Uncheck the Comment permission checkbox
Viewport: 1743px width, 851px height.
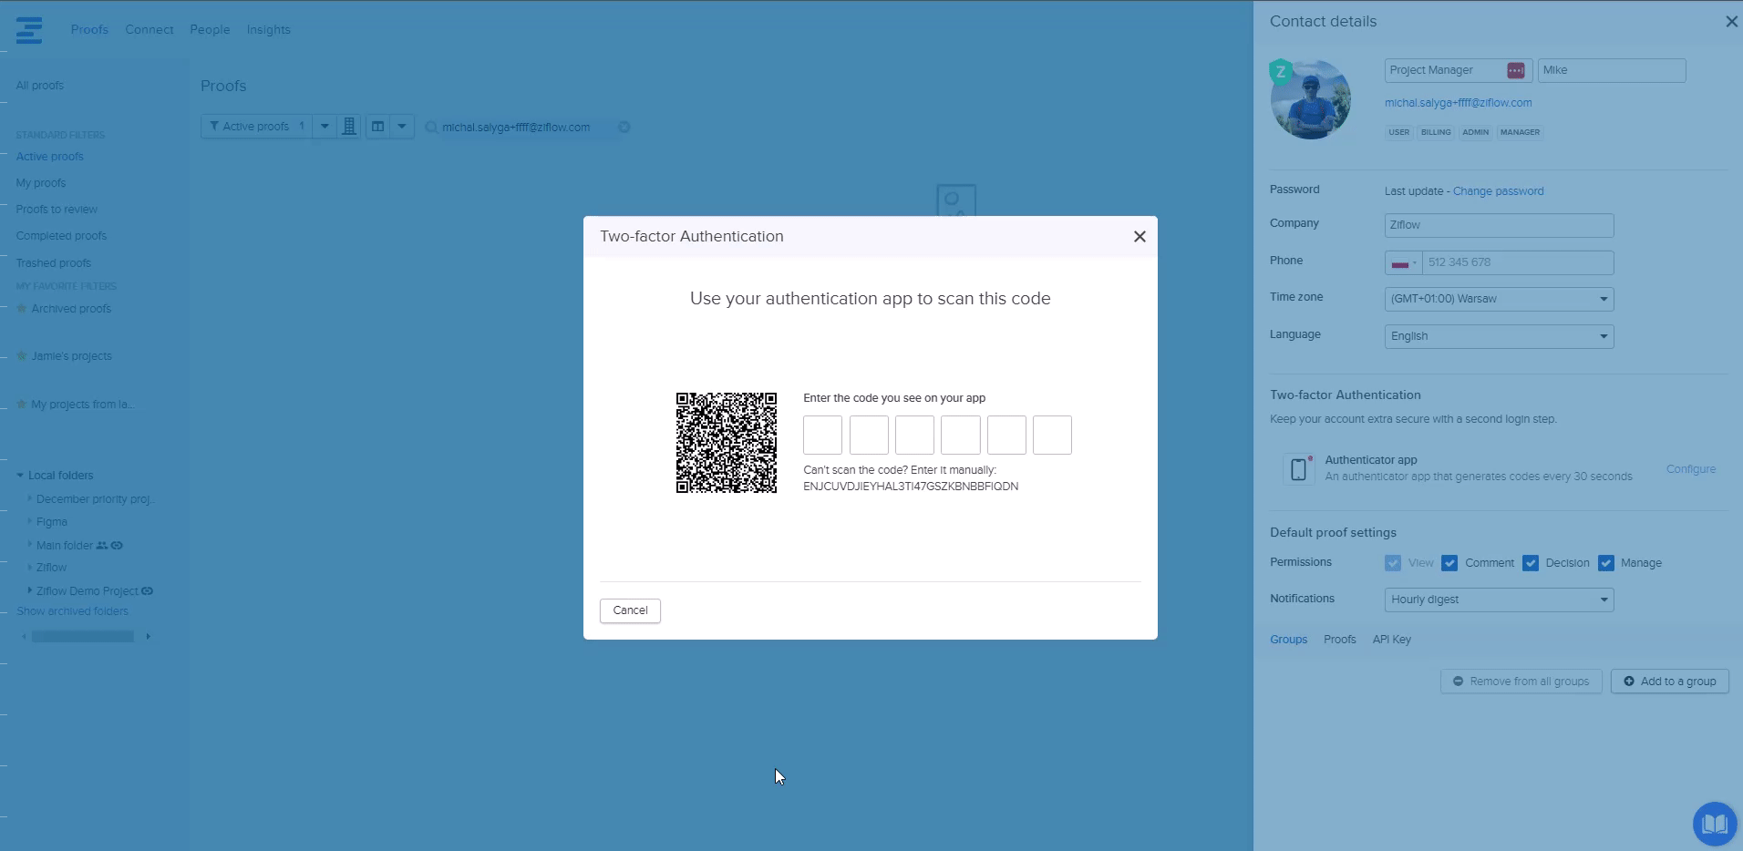point(1449,563)
